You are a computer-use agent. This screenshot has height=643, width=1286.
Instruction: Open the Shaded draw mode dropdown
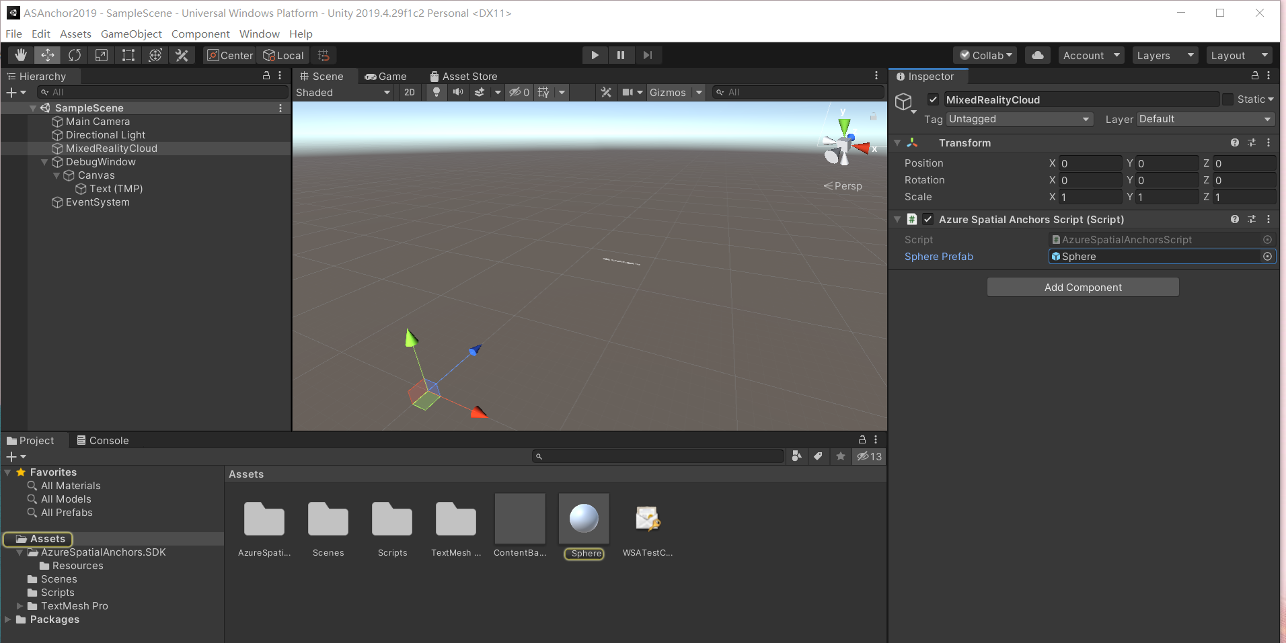click(342, 92)
